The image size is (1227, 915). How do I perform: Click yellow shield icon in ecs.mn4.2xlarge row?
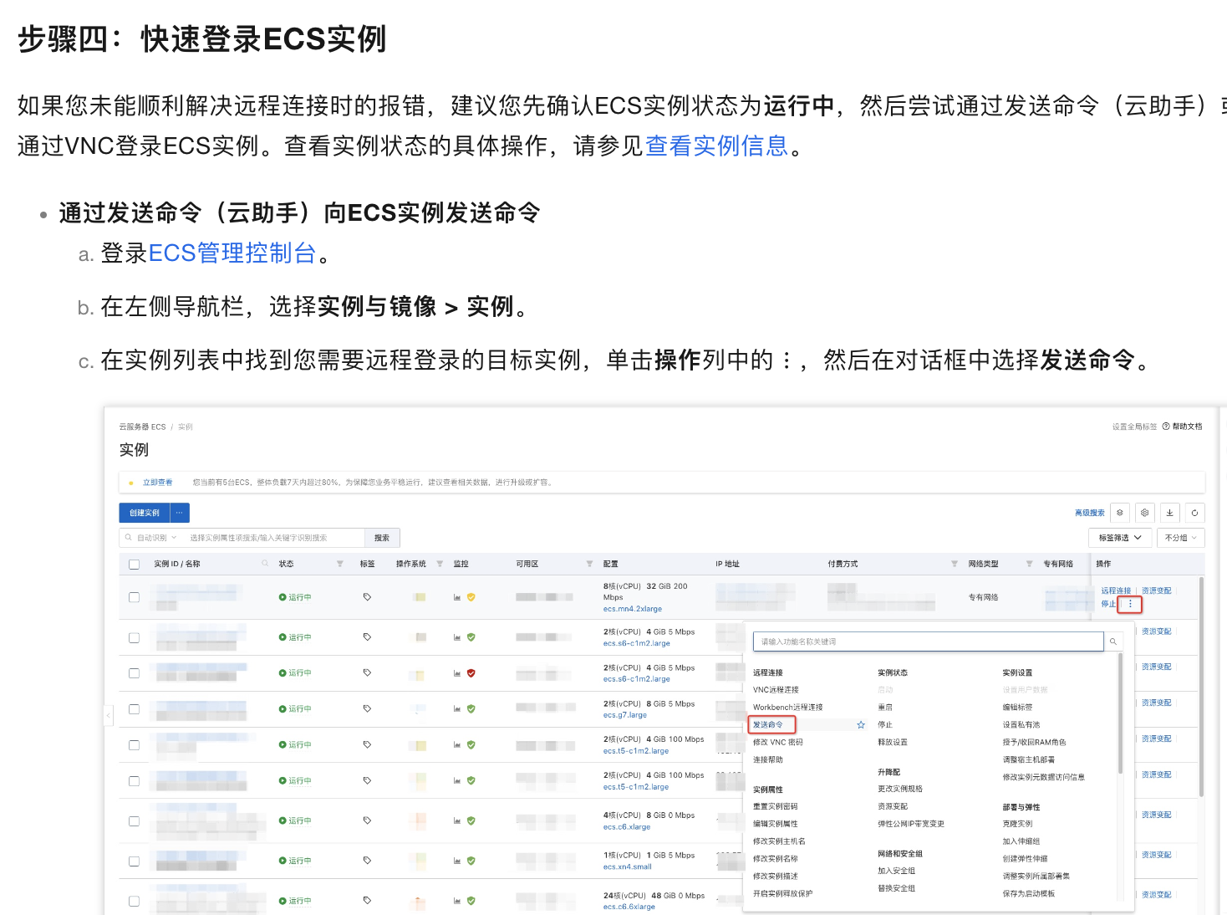[471, 597]
